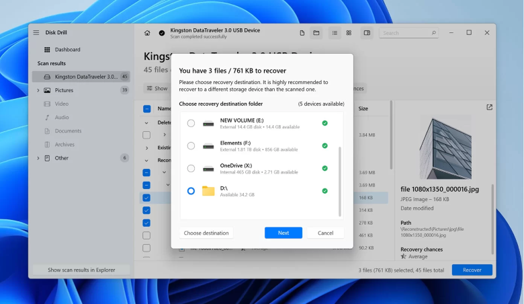Select the NEW VOLUME (E:) radio button
Viewport: 524px width, 304px height.
191,124
